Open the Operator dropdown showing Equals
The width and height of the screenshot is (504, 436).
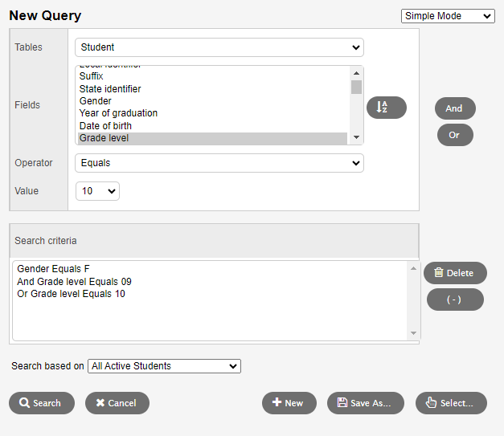coord(219,163)
